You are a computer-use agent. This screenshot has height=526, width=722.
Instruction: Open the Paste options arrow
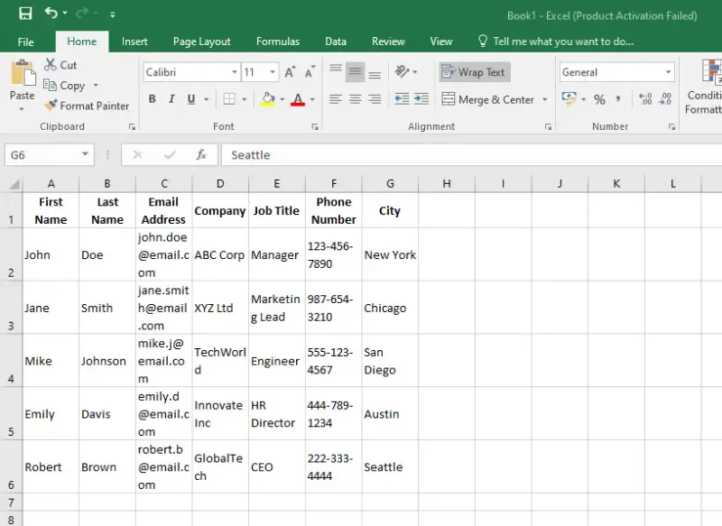tap(22, 109)
